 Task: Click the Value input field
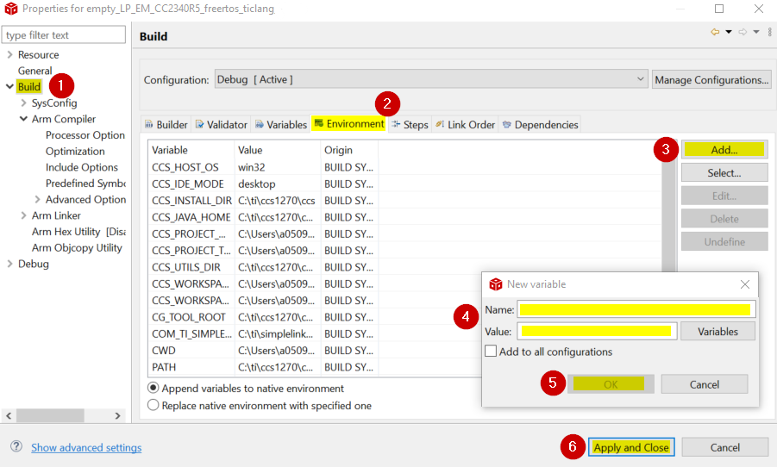(x=597, y=332)
